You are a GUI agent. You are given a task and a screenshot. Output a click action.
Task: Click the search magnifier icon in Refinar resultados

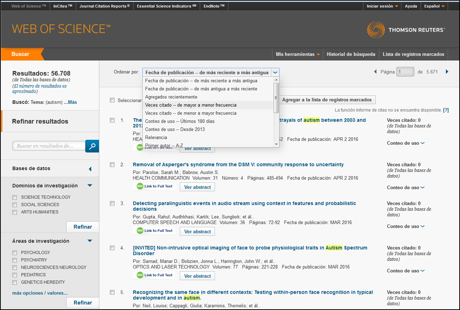pos(92,146)
